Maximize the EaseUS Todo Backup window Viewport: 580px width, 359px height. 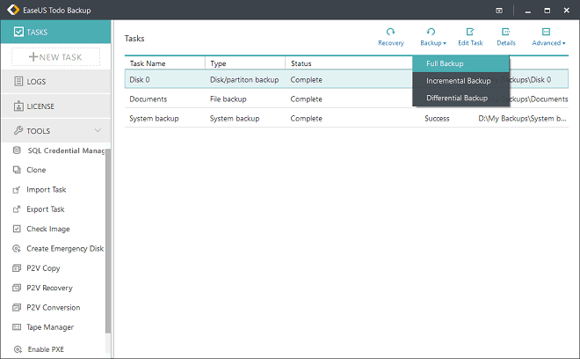[x=547, y=11]
